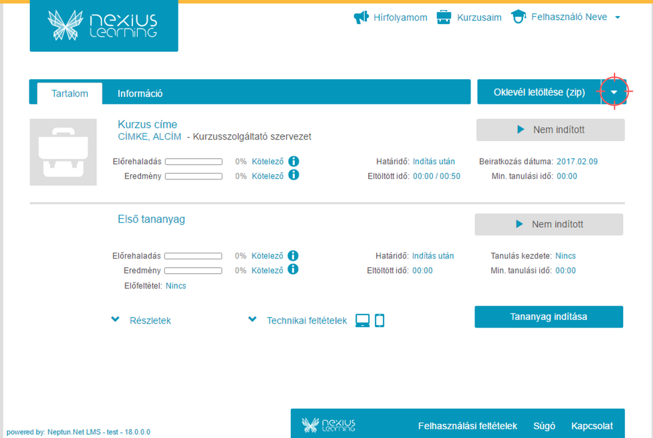This screenshot has height=438, width=653.
Task: Click info icon beside course Előrehaladás
Action: click(x=294, y=161)
